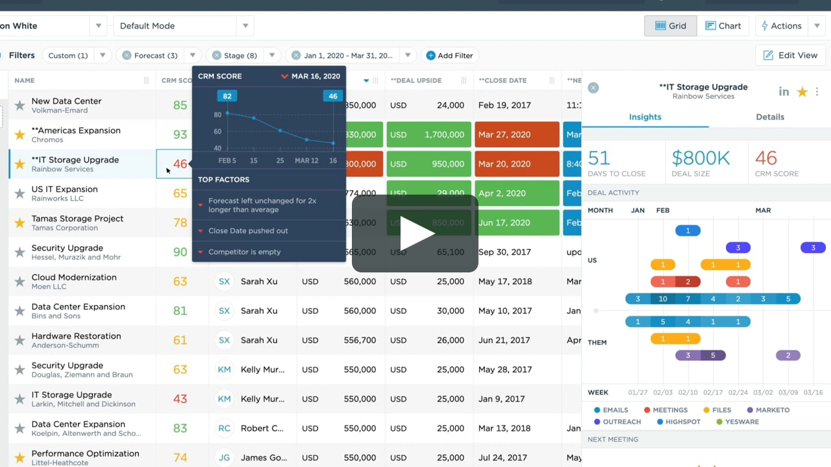The image size is (831, 467).
Task: Toggle star on US IT Expansion row
Action: pyautogui.click(x=20, y=193)
